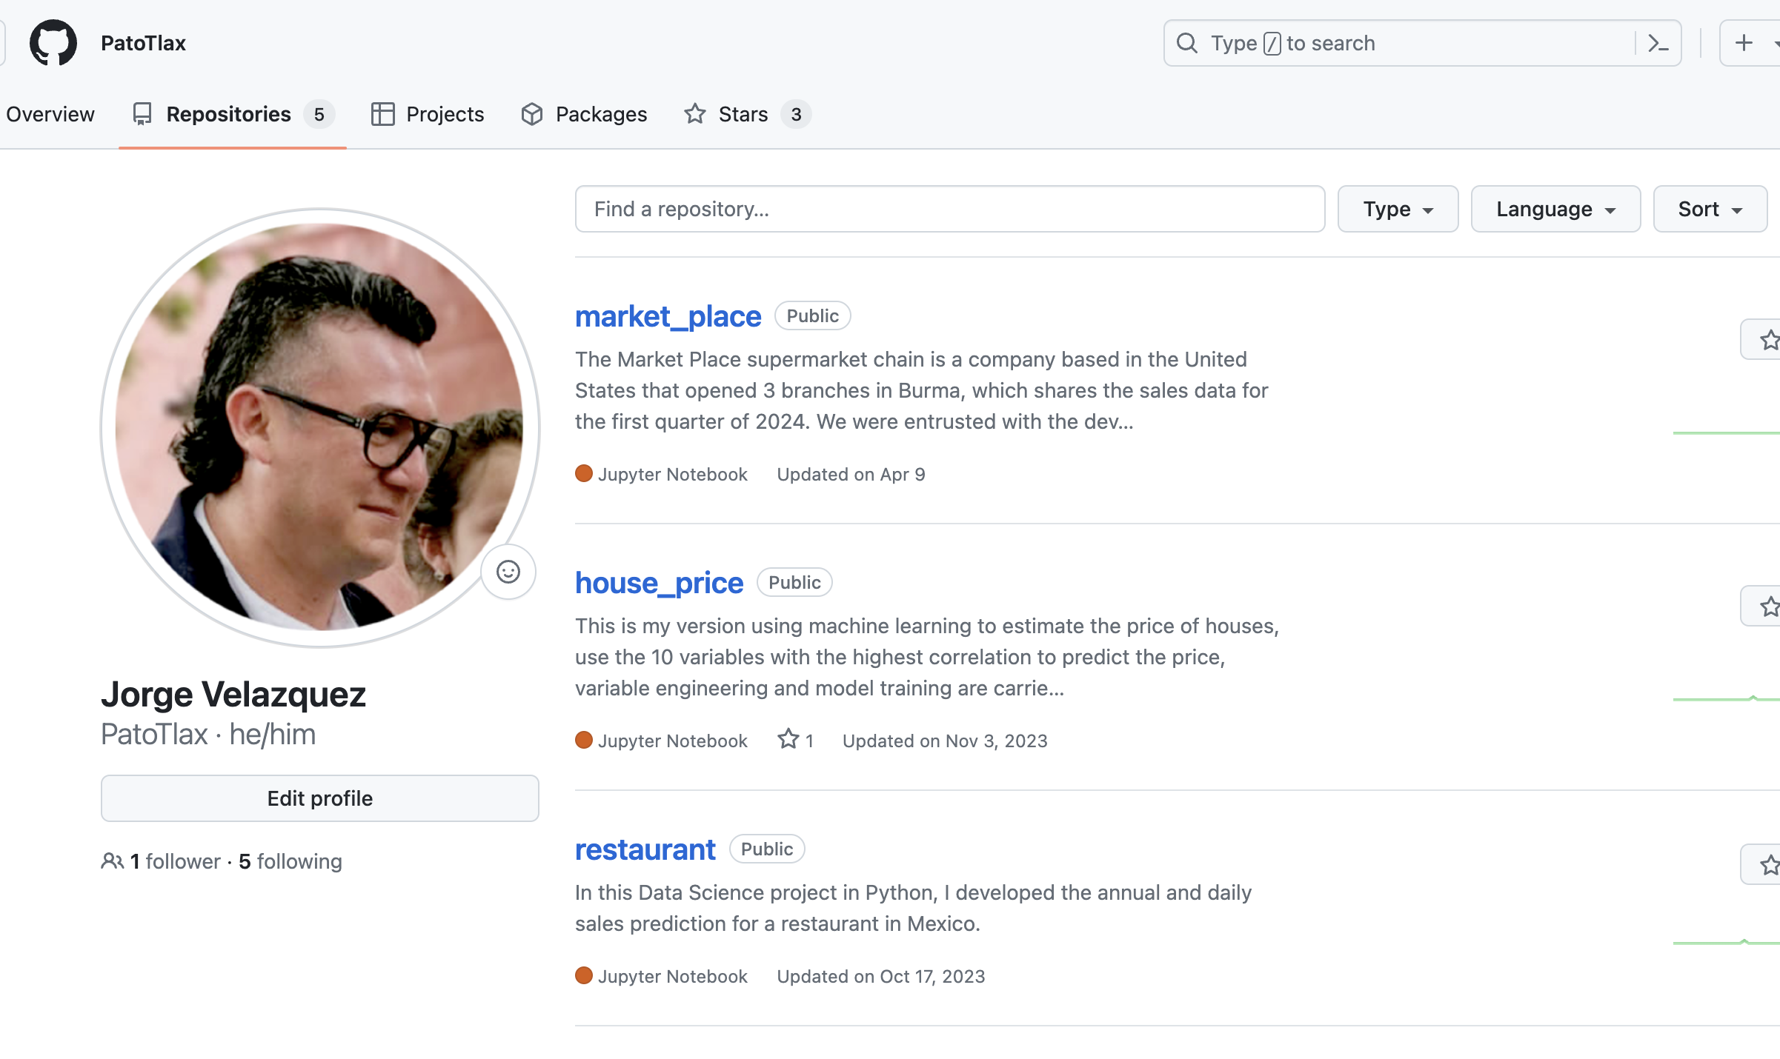Open the restaurant repository link
The image size is (1780, 1059).
point(645,849)
